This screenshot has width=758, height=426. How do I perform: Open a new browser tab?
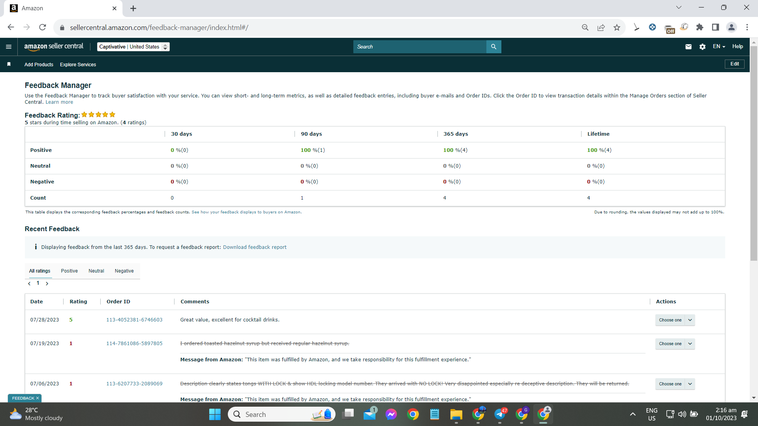tap(133, 8)
